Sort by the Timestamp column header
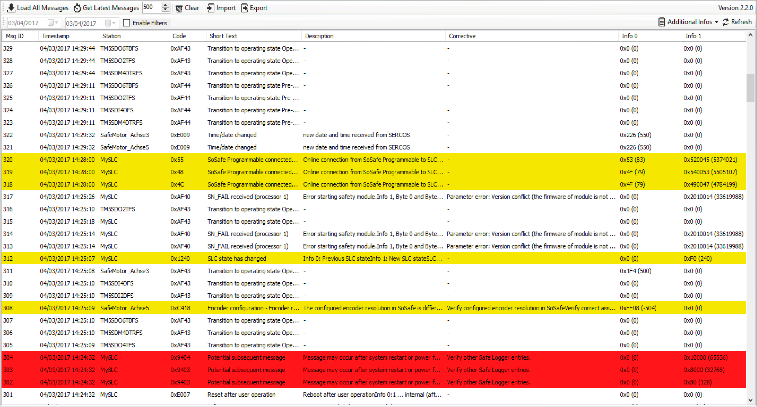 [x=56, y=36]
